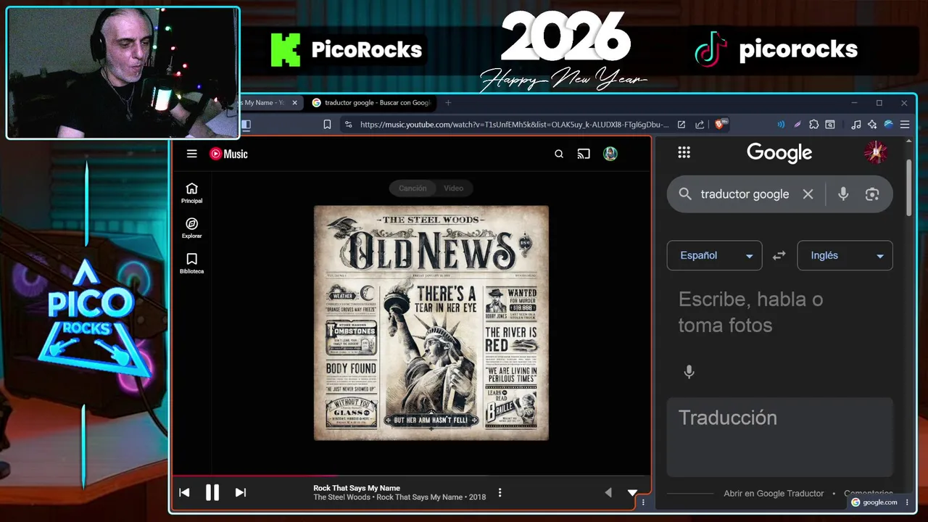The height and width of the screenshot is (522, 928).
Task: Clear the Google search text
Action: point(808,194)
